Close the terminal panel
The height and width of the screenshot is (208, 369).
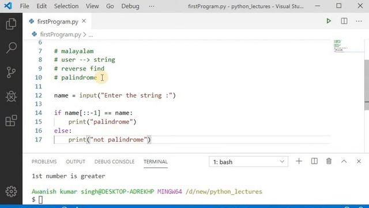coord(359,161)
